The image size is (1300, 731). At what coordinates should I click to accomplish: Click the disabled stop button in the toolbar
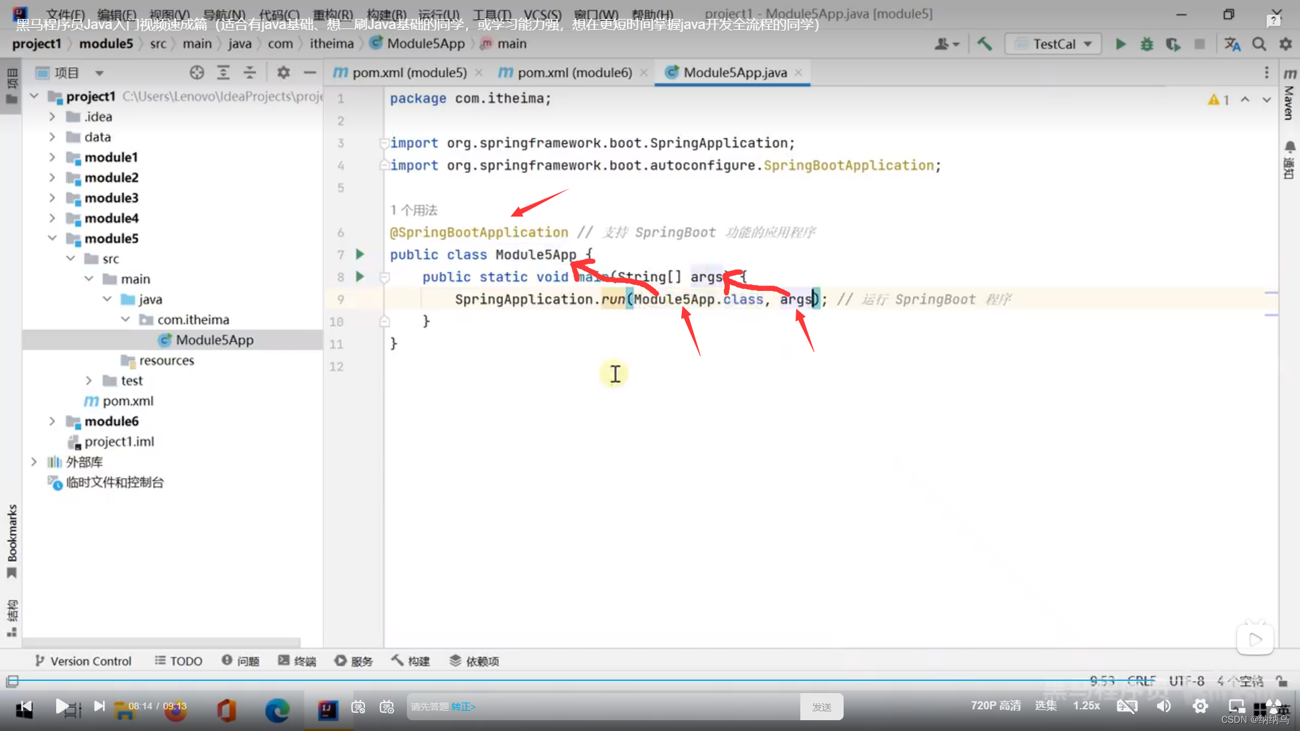(x=1199, y=44)
